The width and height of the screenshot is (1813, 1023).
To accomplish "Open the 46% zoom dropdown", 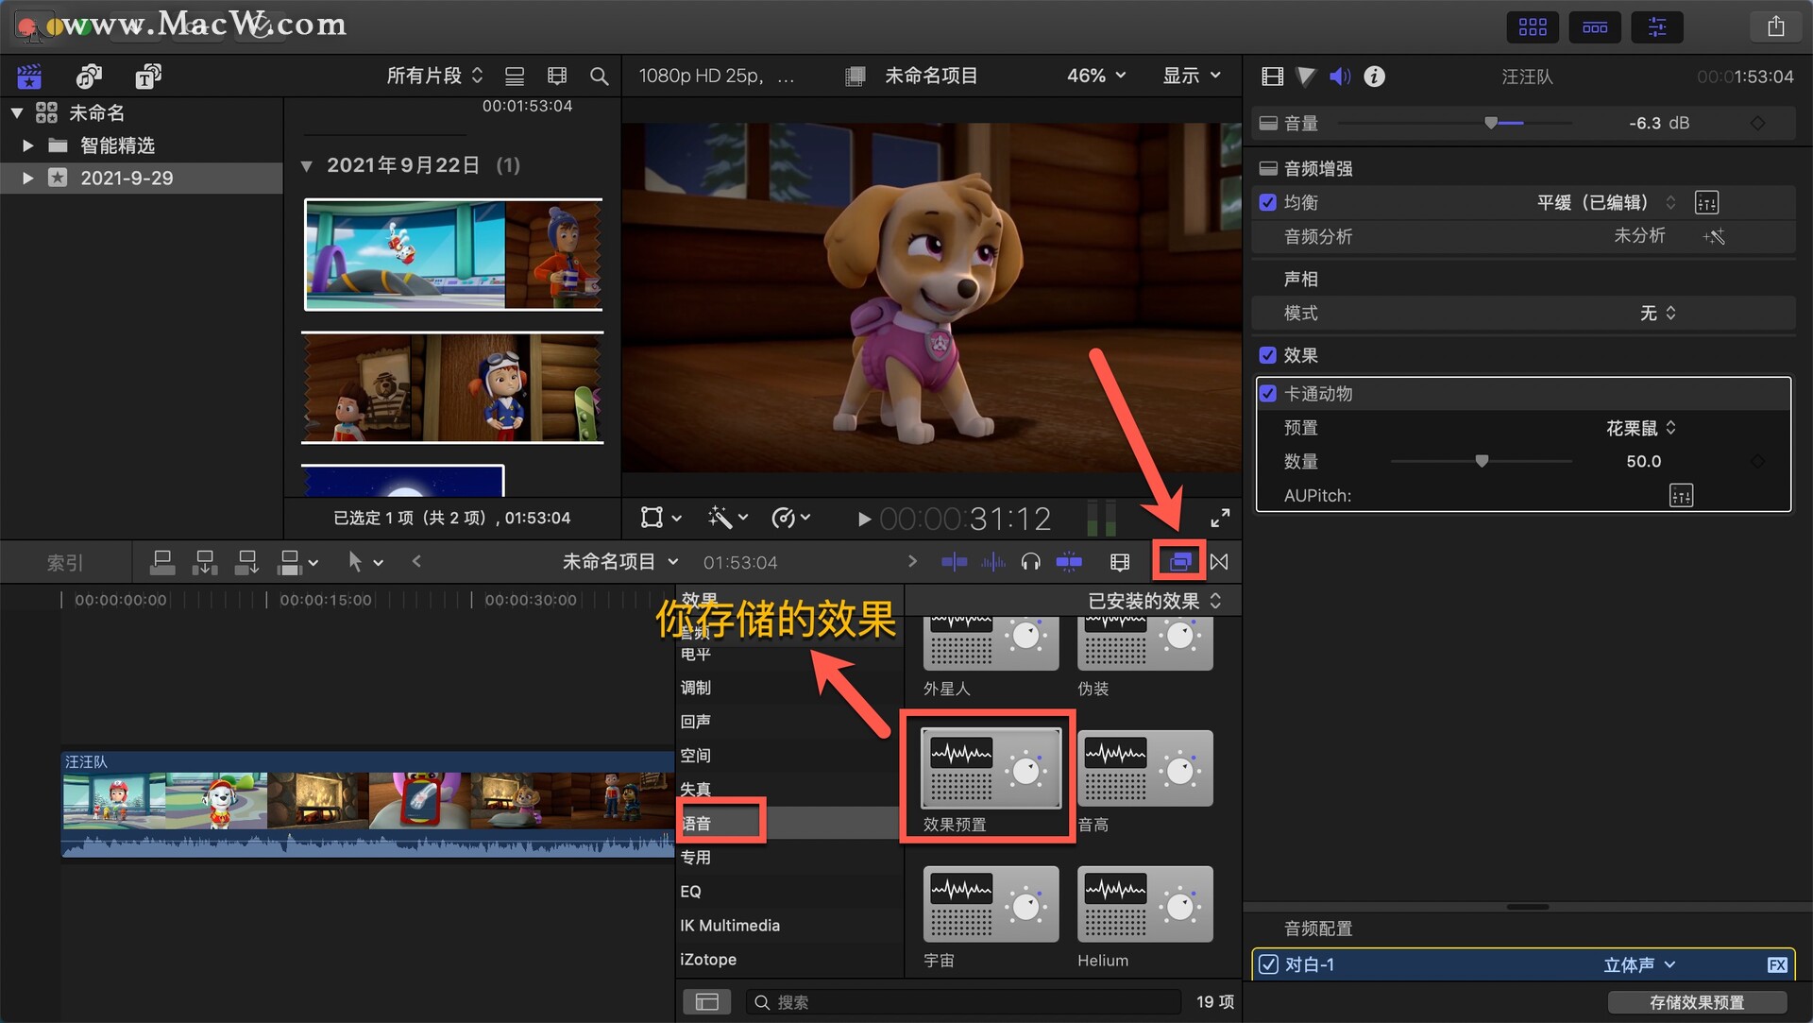I will [x=1096, y=76].
